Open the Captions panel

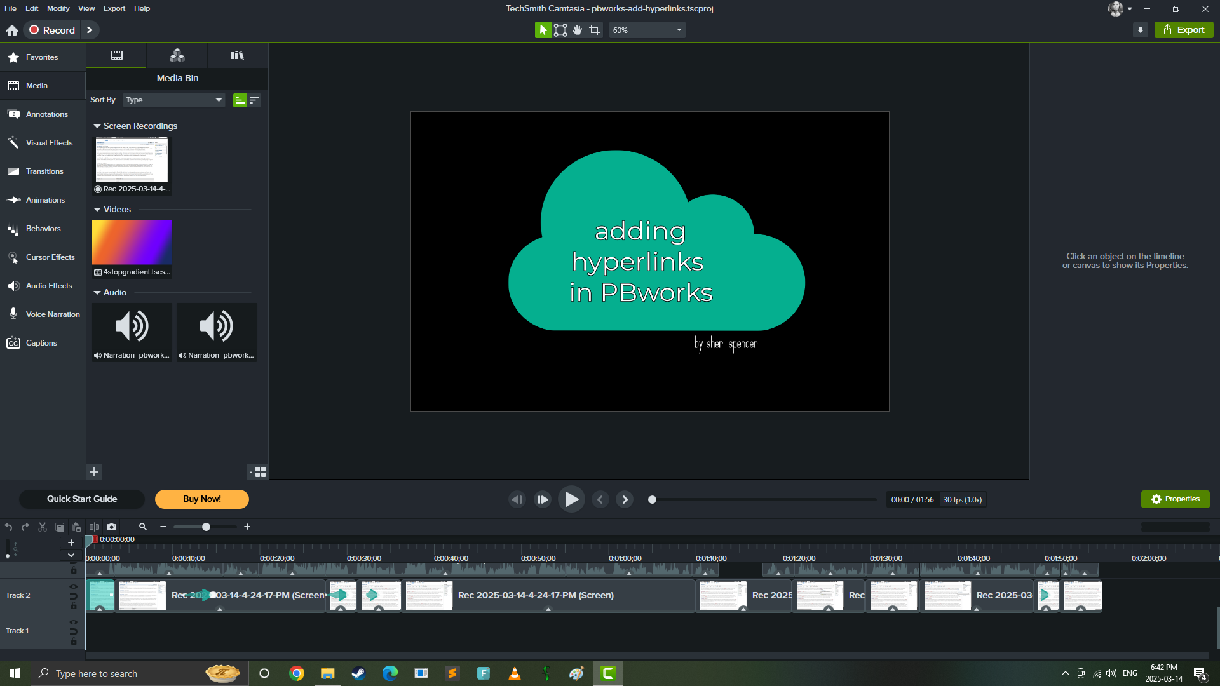43,343
